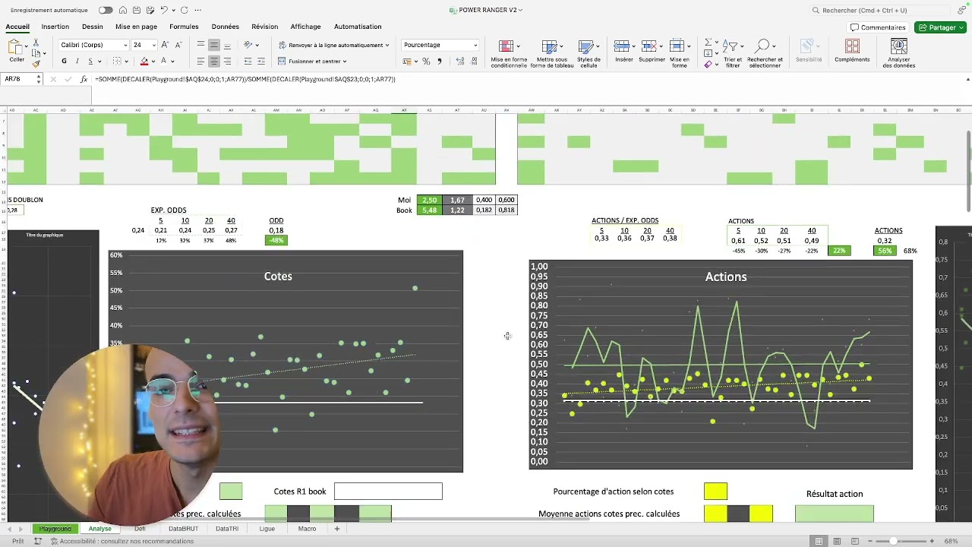Click the font color A swatch
972x547 pixels.
click(x=164, y=62)
